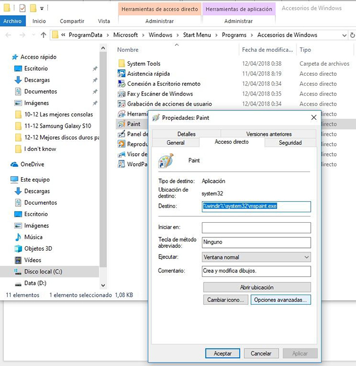
Task: Open the Detalles tab in Properties
Action: tap(186, 134)
